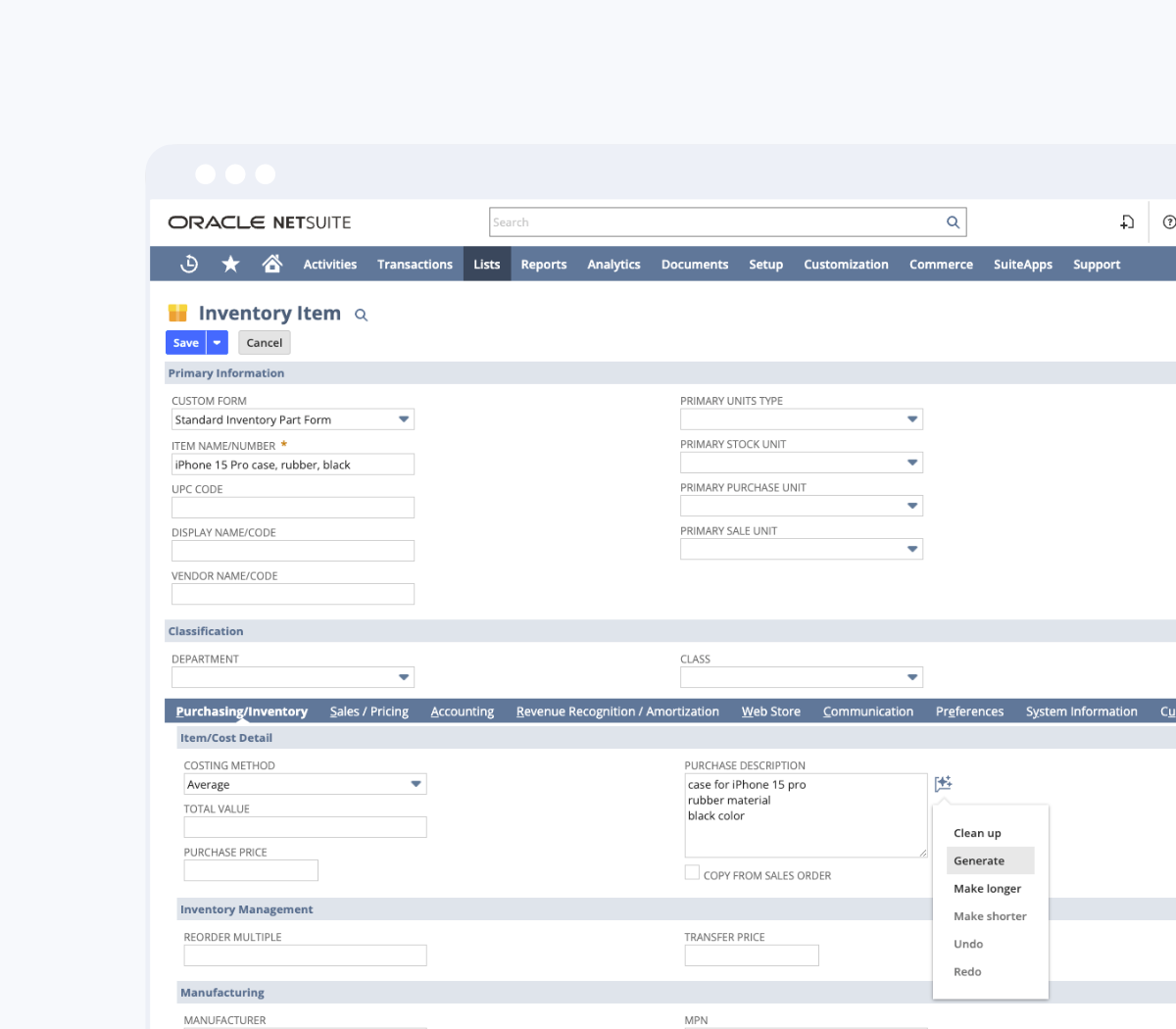The image size is (1176, 1029).
Task: Click the Inventory Item box icon
Action: pos(177,313)
